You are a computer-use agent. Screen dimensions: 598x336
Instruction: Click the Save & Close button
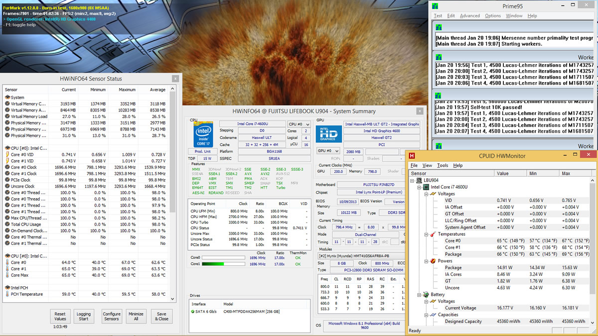click(x=161, y=317)
